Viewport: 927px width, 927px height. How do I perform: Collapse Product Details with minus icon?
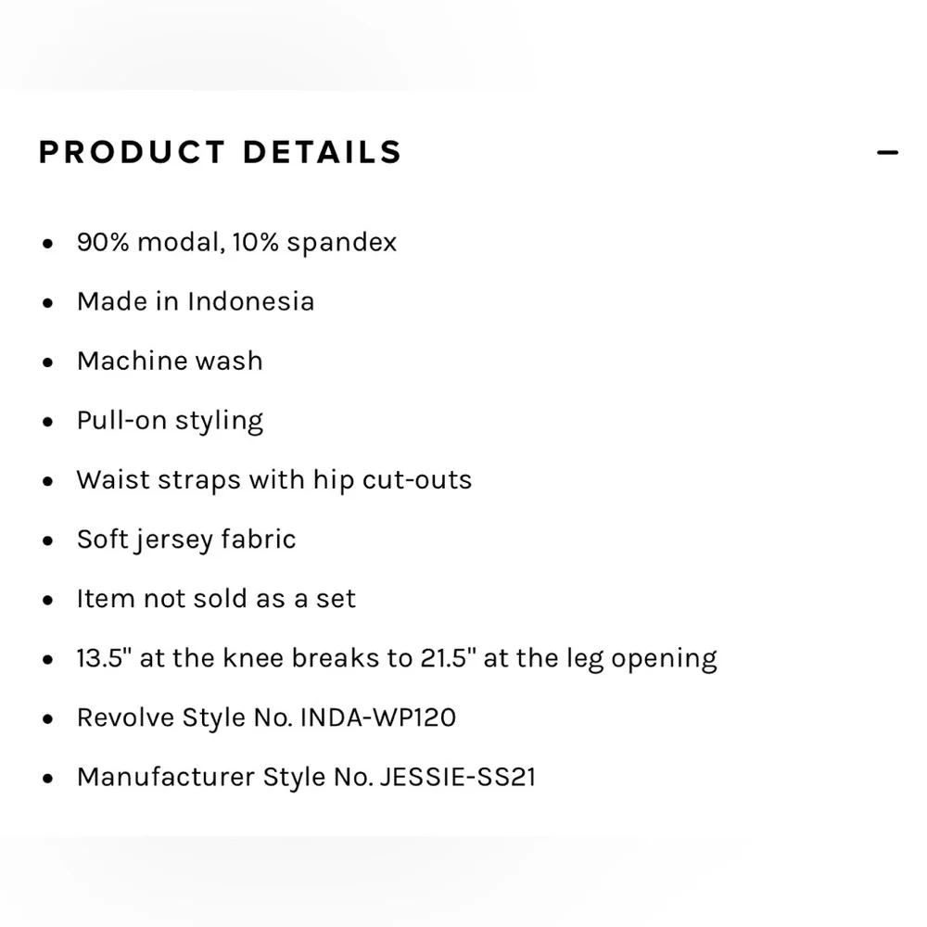[x=887, y=152]
